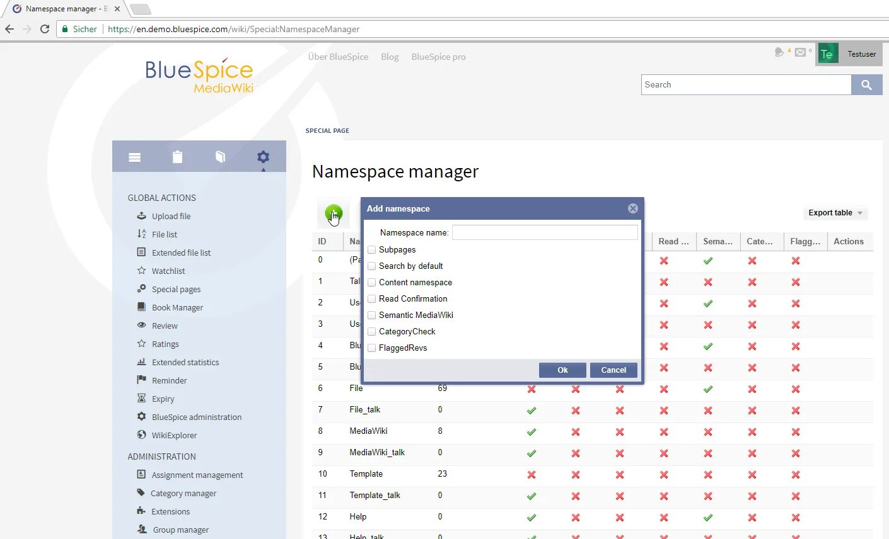Screen dimensions: 889x539
Task: Open the mail envelope notifications icon
Action: click(x=800, y=53)
